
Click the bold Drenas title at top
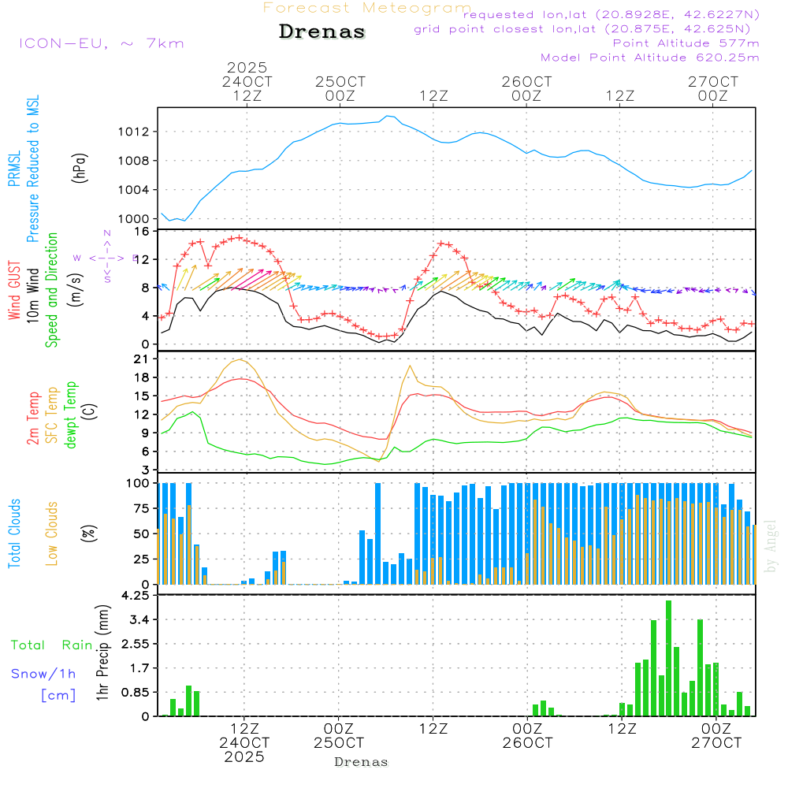(x=322, y=32)
